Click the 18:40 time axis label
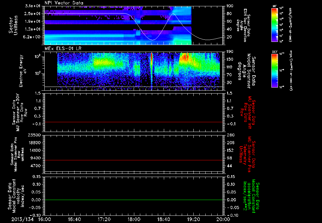The image size is (322, 223). [x=164, y=219]
